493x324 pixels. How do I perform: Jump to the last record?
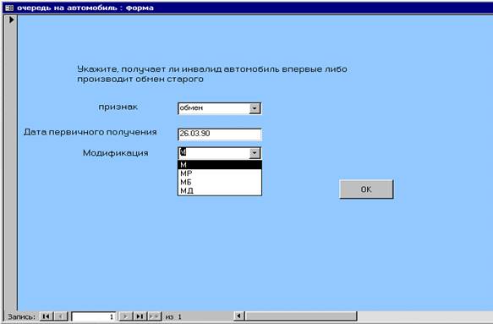tap(140, 316)
